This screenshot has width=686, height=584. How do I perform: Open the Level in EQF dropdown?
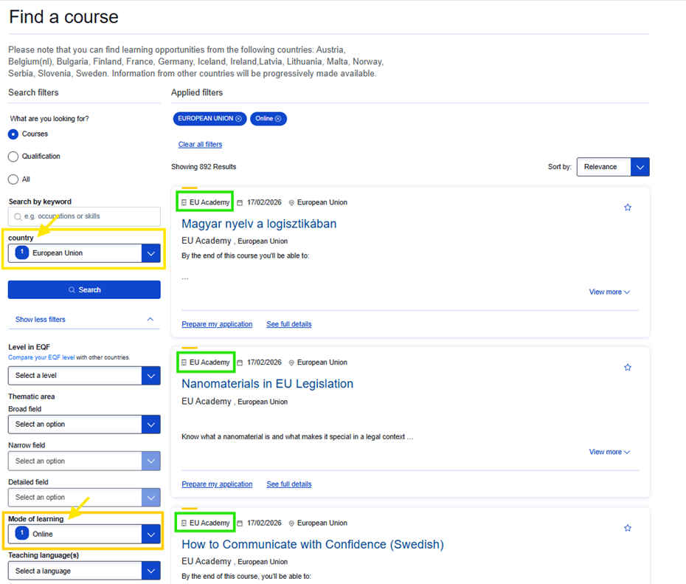[84, 376]
